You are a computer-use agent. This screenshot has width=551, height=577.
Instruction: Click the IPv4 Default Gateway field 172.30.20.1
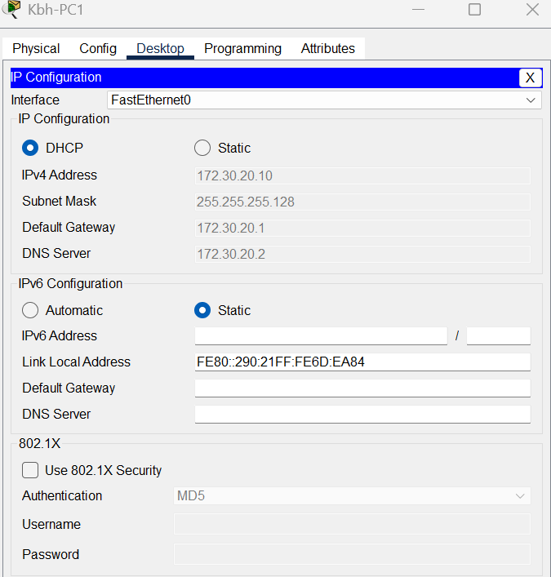362,229
